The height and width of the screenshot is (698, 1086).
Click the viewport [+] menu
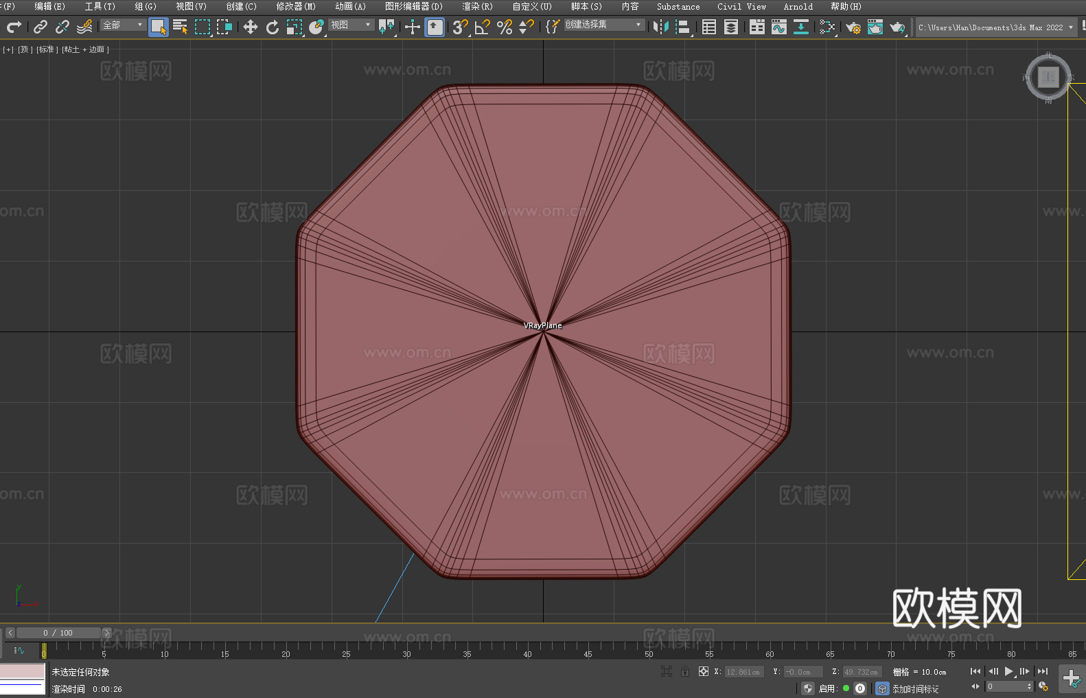tap(8, 49)
